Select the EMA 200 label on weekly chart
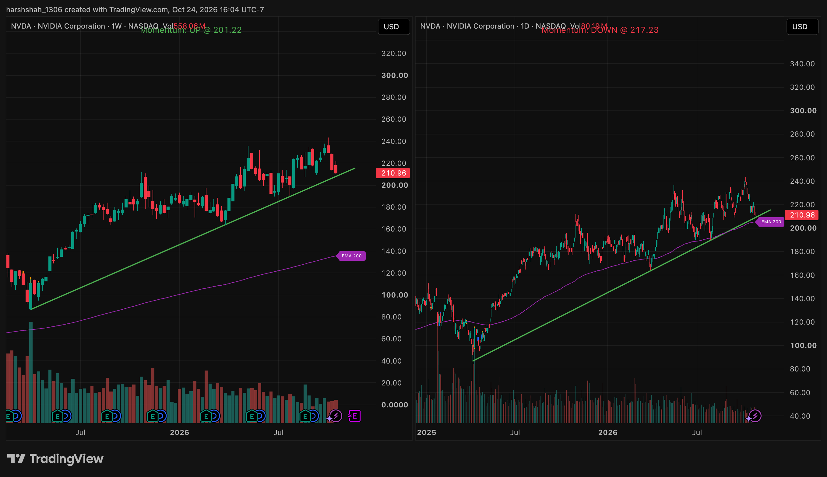This screenshot has height=477, width=827. tap(351, 256)
